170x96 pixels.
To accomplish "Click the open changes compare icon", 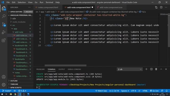I will [x=156, y=7].
